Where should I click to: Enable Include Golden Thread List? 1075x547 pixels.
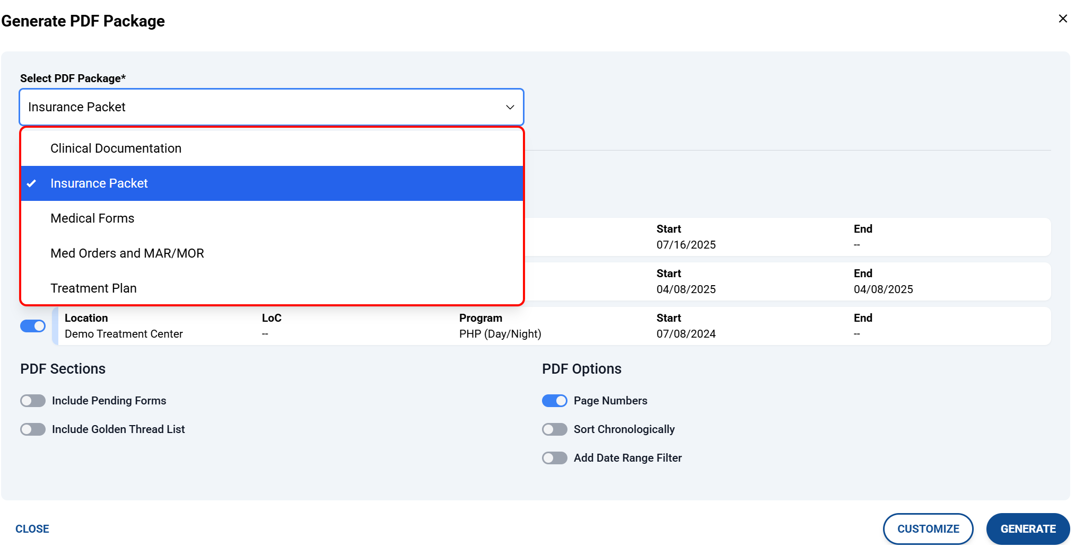[33, 429]
